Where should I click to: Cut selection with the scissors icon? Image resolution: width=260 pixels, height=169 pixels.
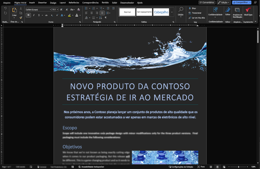coord(21,8)
